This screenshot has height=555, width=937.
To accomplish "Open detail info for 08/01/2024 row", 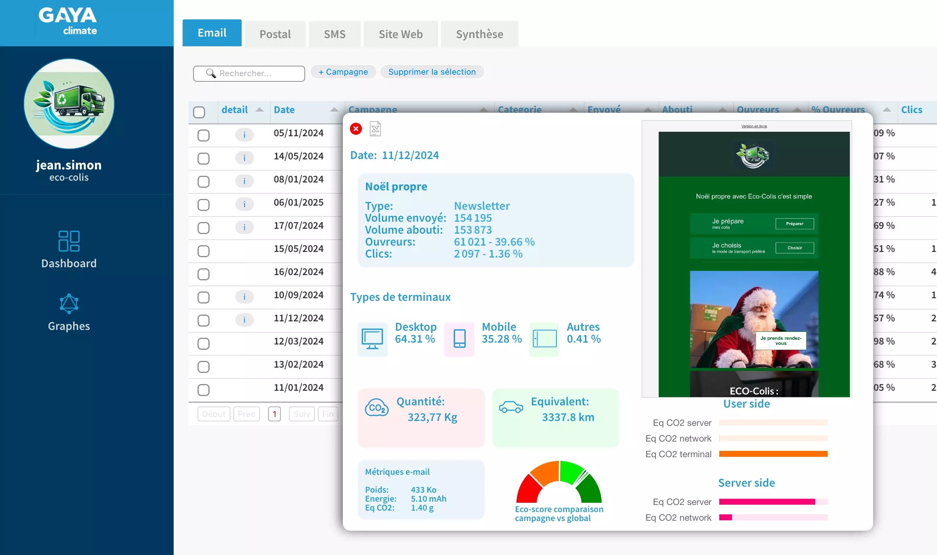I will point(244,181).
